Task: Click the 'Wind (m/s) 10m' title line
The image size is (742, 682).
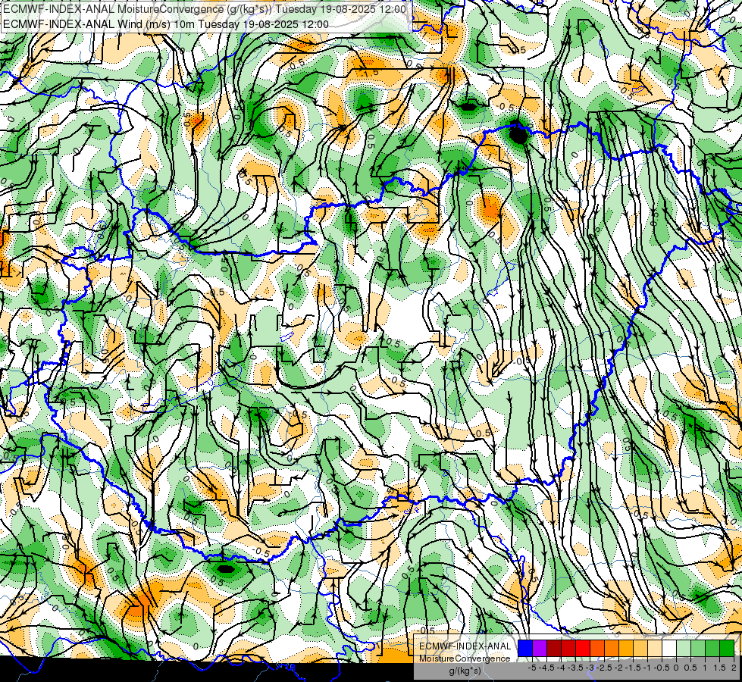Action: pyautogui.click(x=166, y=23)
